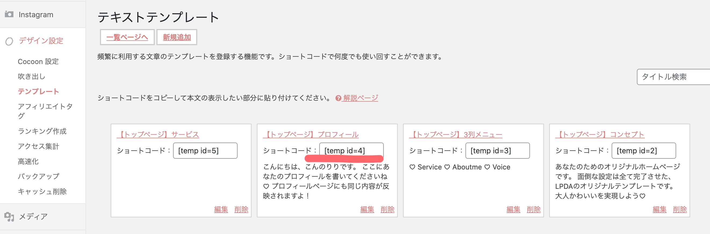Viewport: 710px width, 234px height.
Task: Delete the コンセプト template via 削除
Action: (x=680, y=210)
